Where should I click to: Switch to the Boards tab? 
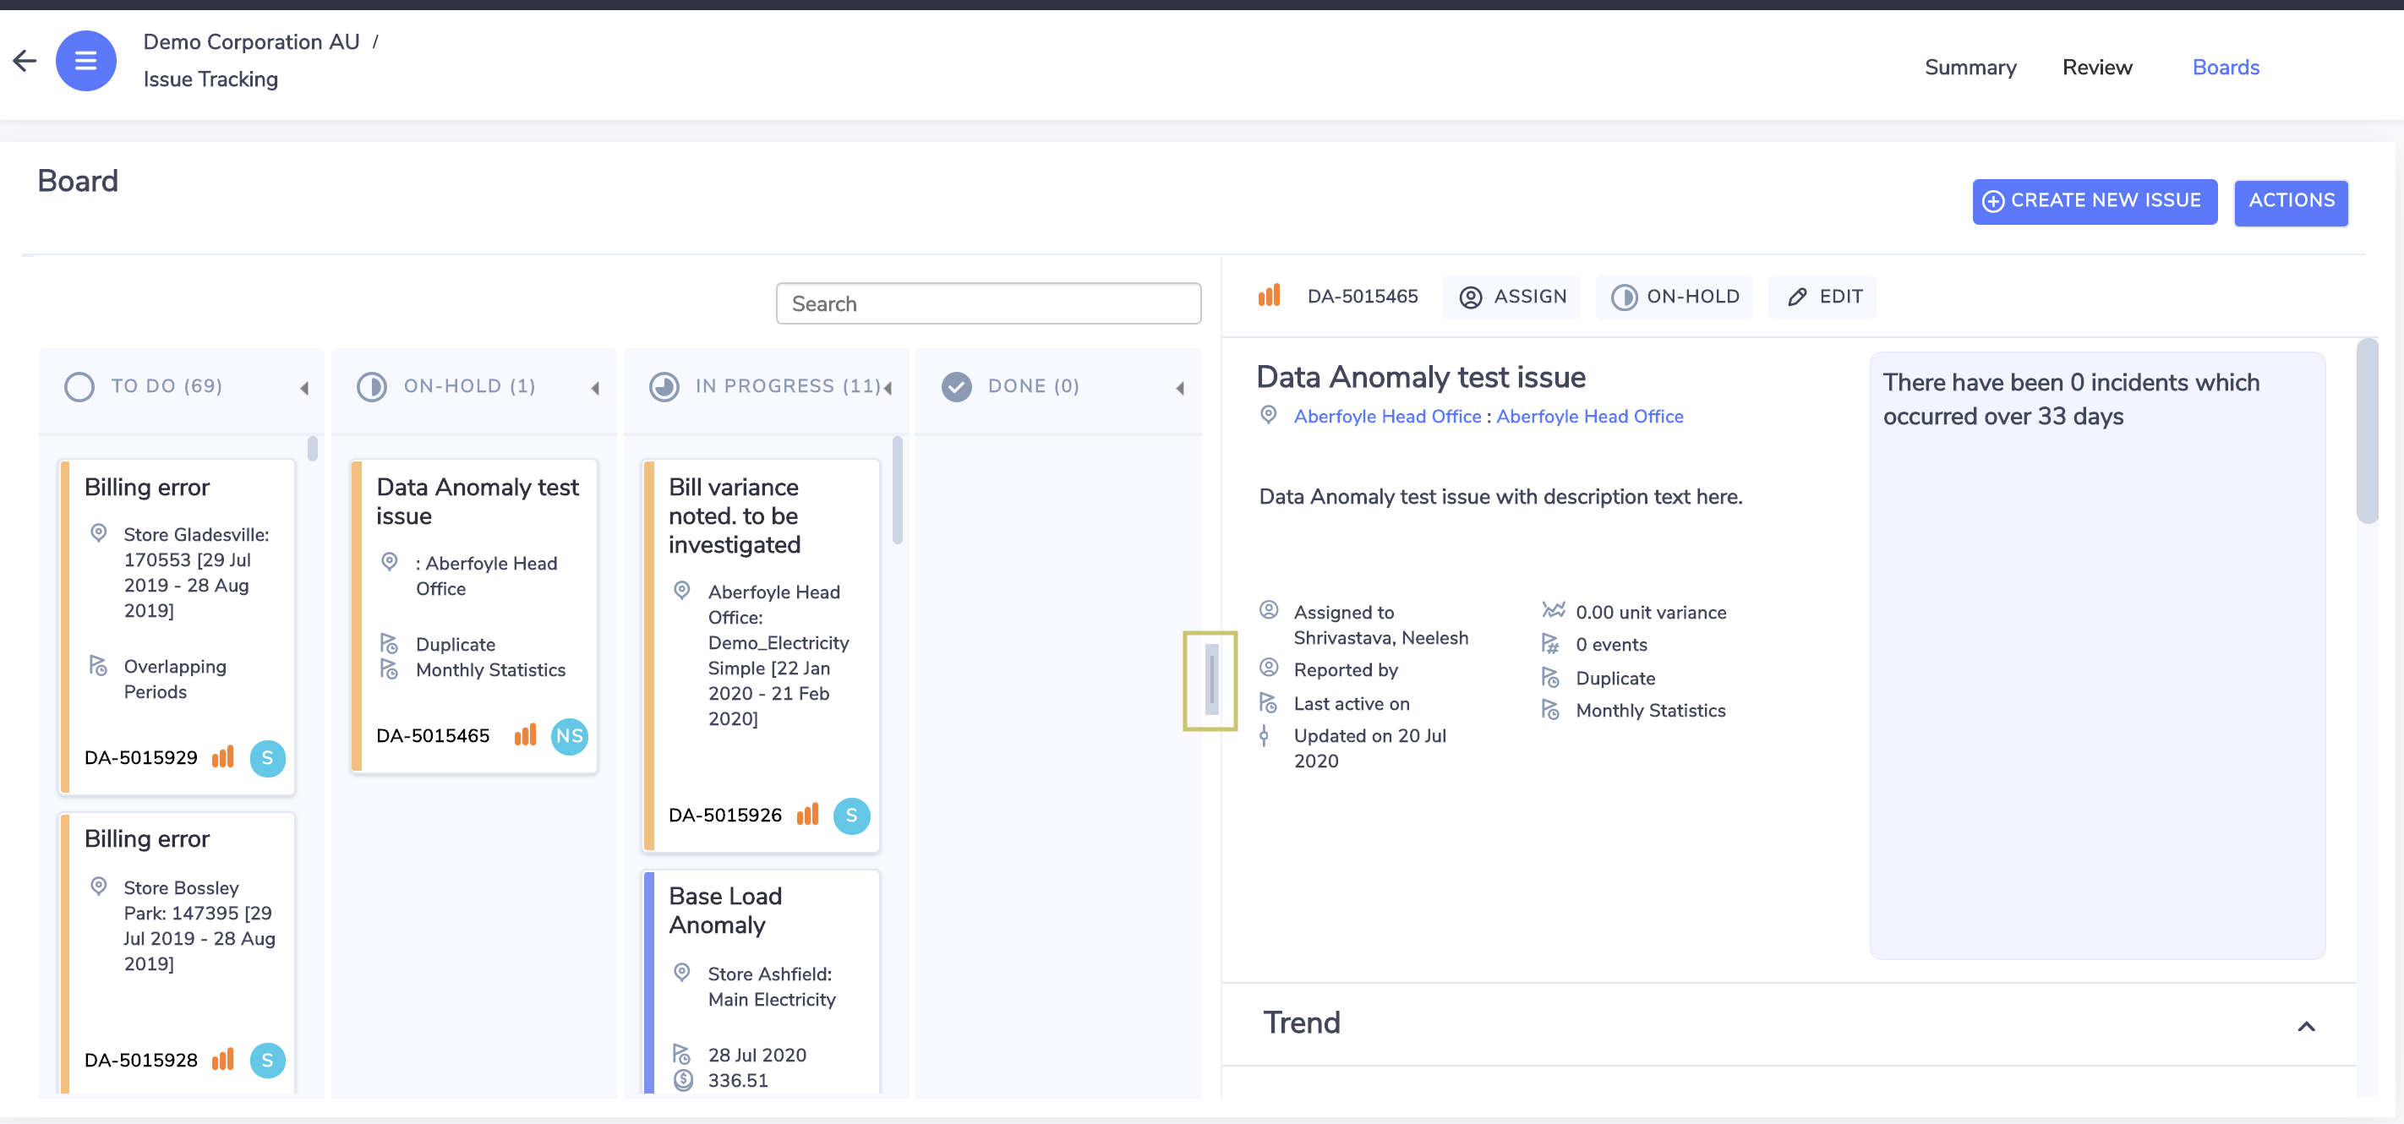coord(2226,67)
